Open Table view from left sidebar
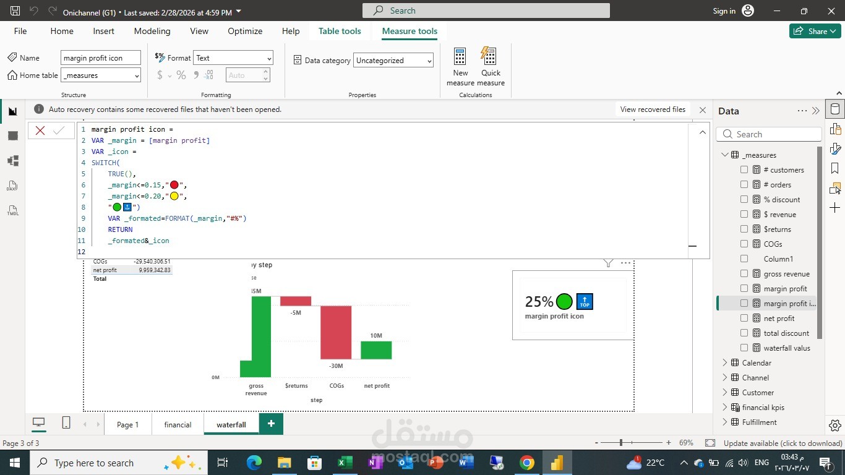This screenshot has width=845, height=475. coord(12,136)
